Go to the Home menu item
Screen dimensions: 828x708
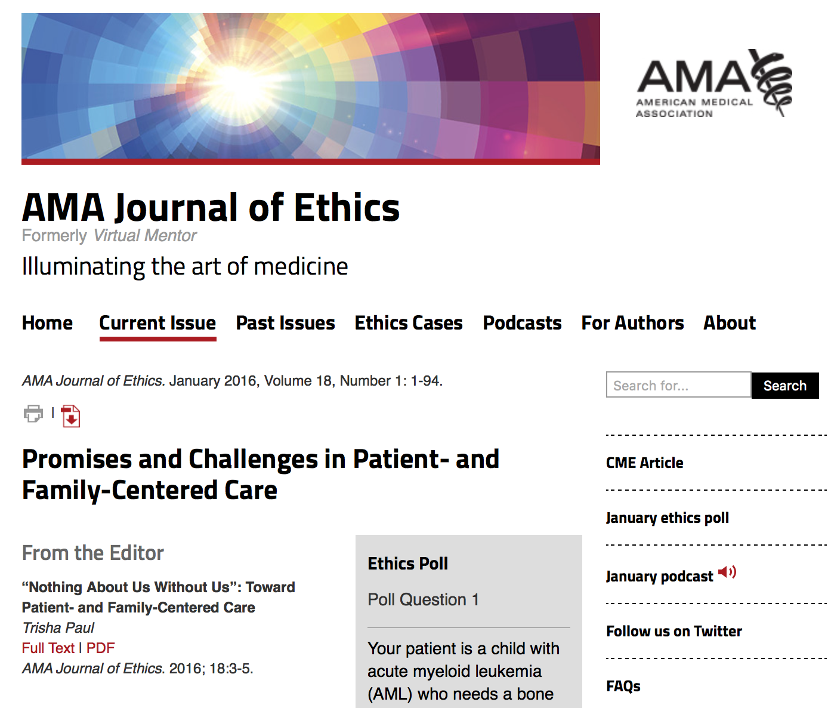point(47,323)
